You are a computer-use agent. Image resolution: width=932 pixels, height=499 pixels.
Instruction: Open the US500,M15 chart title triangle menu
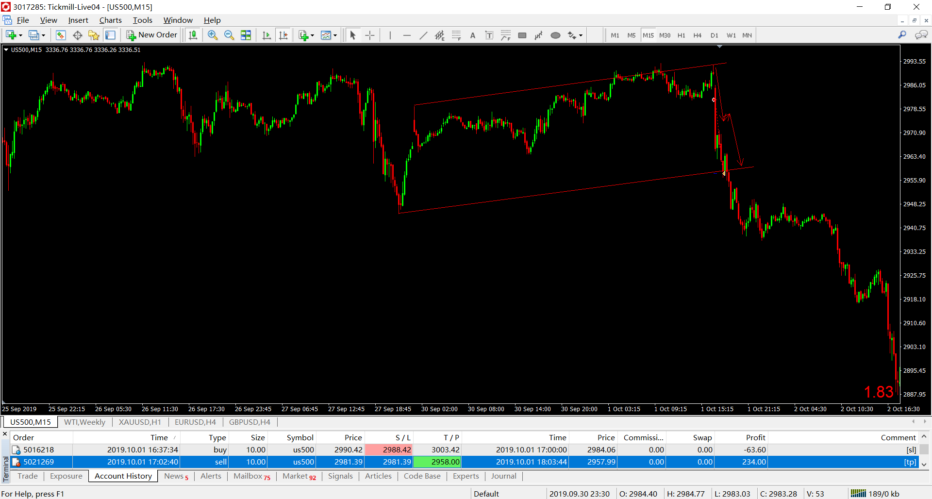[x=6, y=50]
